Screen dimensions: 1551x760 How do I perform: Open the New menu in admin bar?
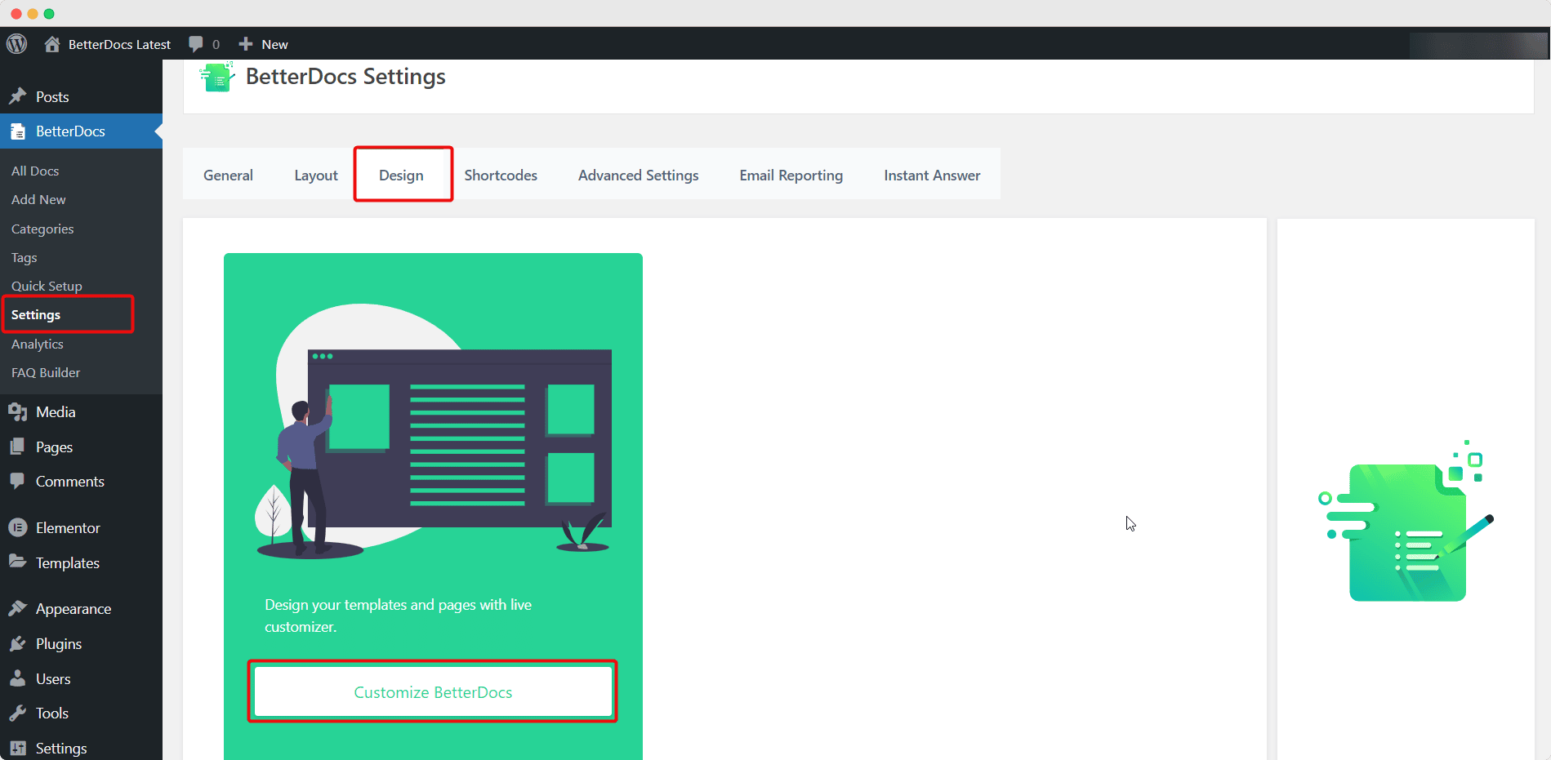[263, 43]
